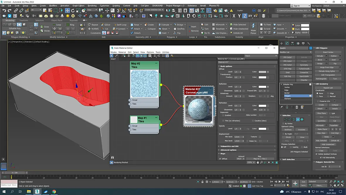Click the Make Planar ribbon icon
346x195 pixels.
[253, 28]
